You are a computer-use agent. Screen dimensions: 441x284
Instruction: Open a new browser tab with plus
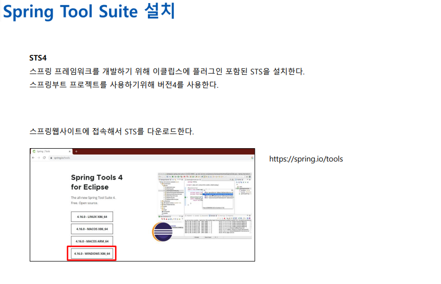coord(76,151)
